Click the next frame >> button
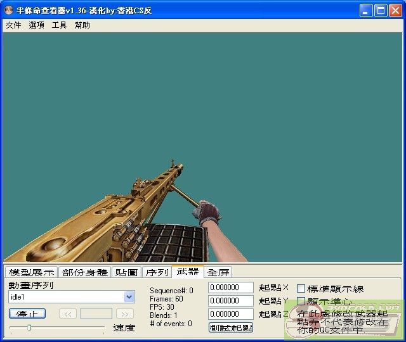 125,313
